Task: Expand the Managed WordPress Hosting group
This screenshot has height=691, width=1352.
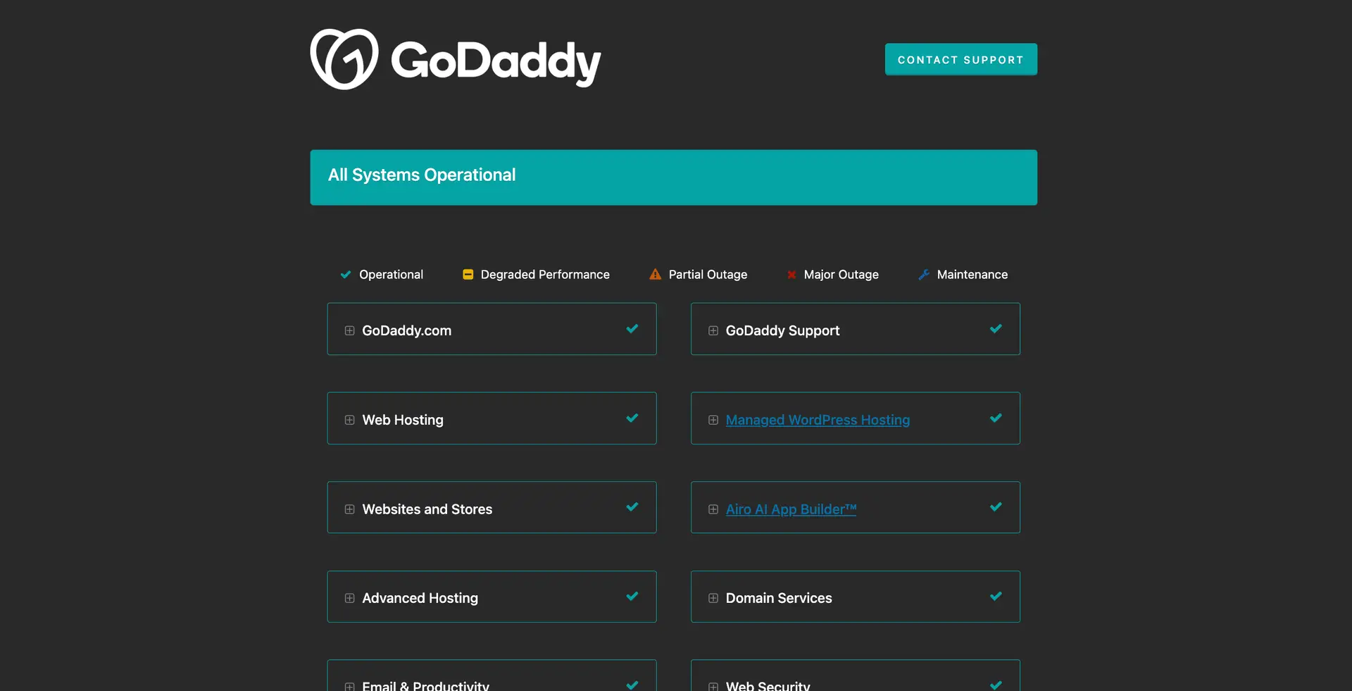Action: tap(713, 420)
